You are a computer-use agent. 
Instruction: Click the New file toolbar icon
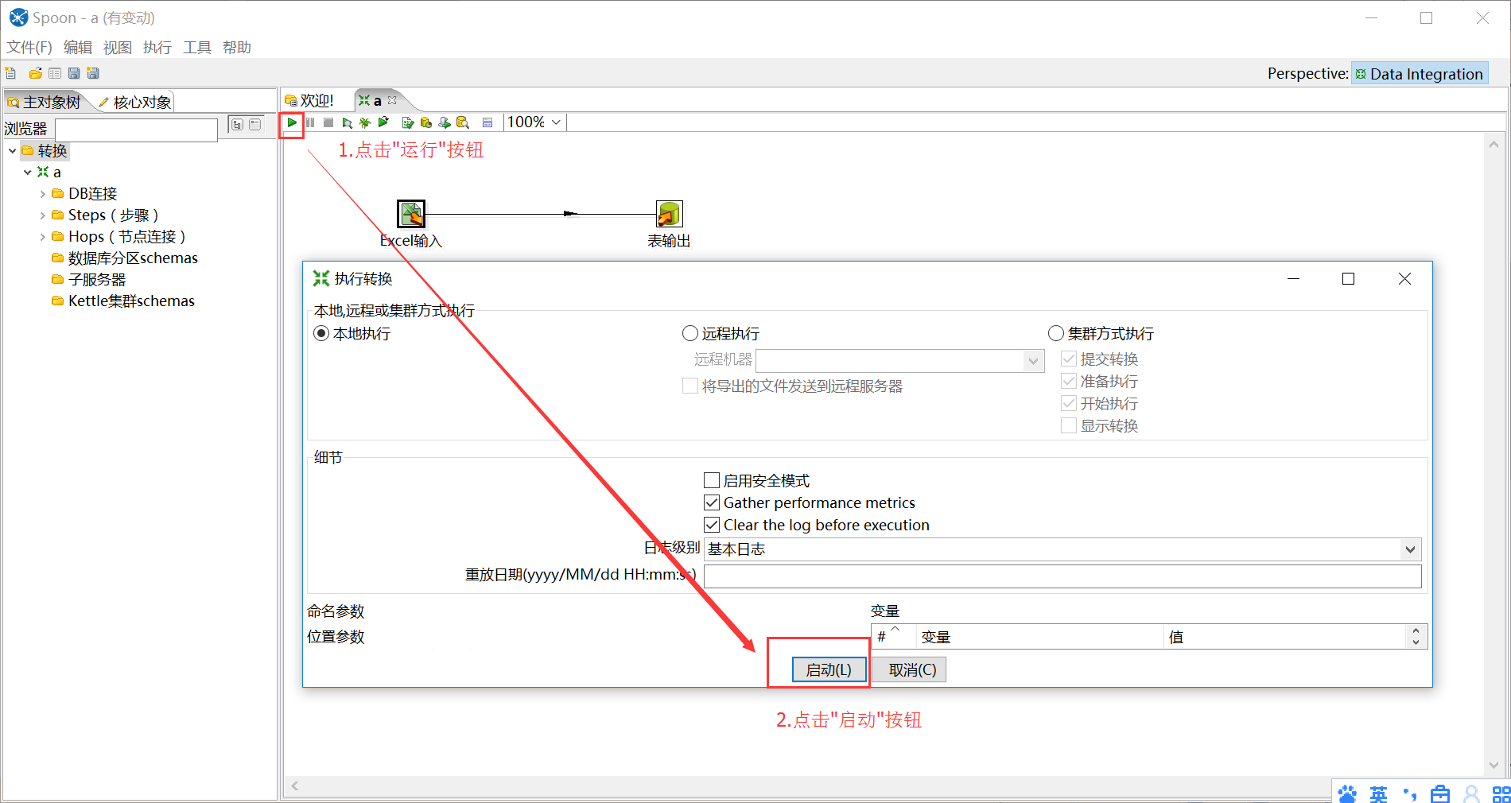[x=11, y=73]
